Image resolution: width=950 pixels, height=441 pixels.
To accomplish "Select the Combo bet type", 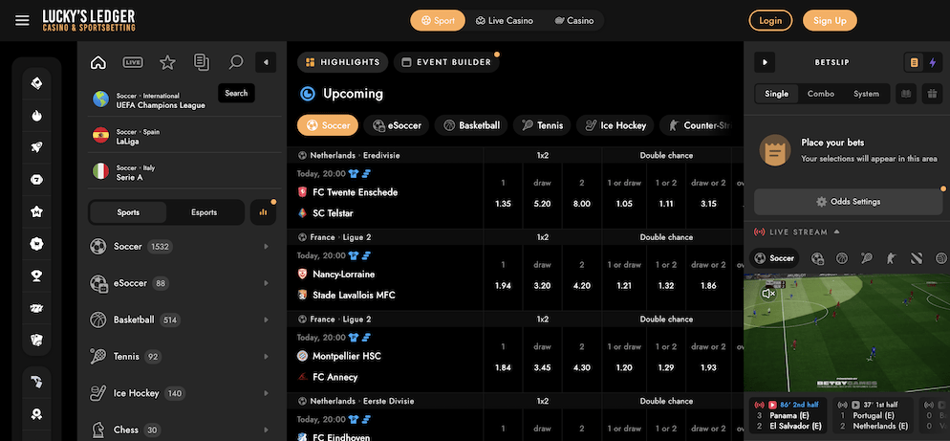I will 821,94.
